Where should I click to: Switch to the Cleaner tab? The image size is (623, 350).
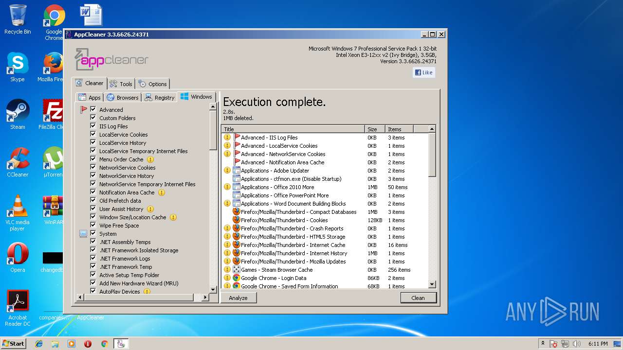pyautogui.click(x=89, y=83)
